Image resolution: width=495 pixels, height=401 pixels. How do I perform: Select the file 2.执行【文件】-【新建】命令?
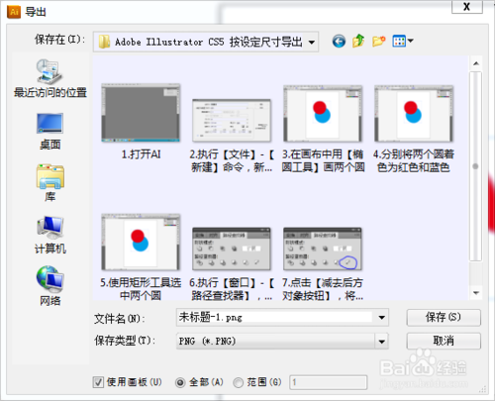pos(232,136)
